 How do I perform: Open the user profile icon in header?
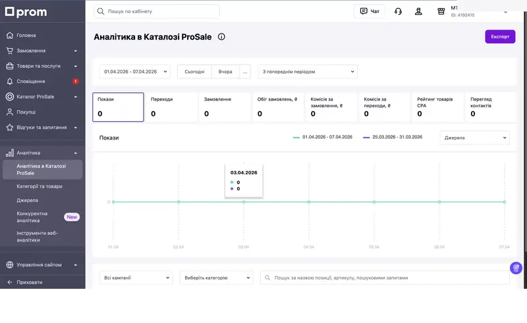(x=418, y=11)
